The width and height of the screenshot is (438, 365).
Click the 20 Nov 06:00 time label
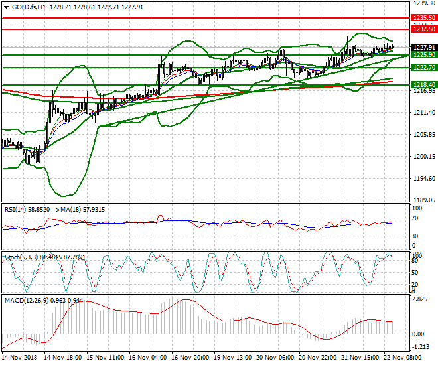click(275, 358)
